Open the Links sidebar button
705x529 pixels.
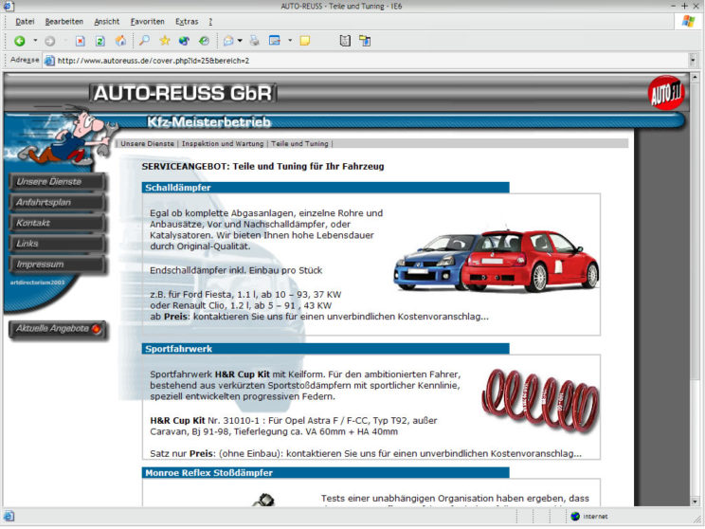coord(57,244)
